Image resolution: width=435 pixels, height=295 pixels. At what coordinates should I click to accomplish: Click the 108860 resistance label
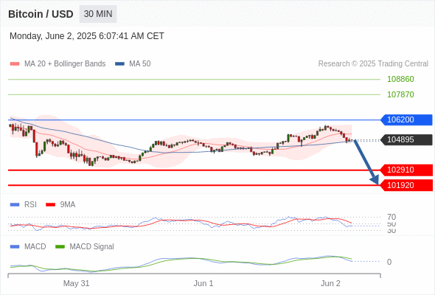pyautogui.click(x=400, y=79)
